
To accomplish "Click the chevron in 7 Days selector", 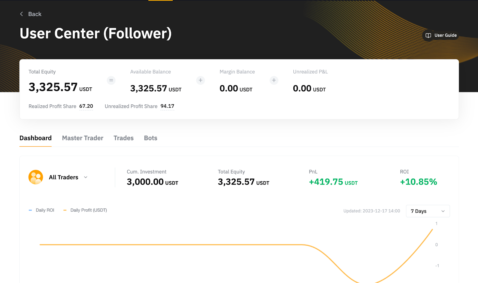I will [x=443, y=211].
